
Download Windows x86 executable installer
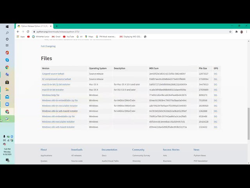pos(58,122)
